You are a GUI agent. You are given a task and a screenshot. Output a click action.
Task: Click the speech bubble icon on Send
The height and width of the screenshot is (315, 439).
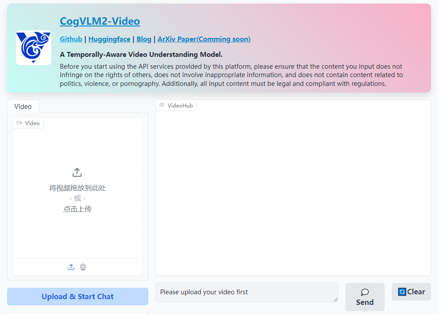[x=364, y=292]
